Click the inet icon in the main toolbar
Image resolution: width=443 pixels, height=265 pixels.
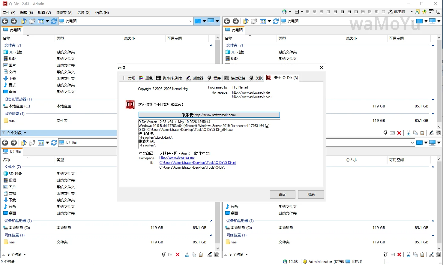[391, 12]
